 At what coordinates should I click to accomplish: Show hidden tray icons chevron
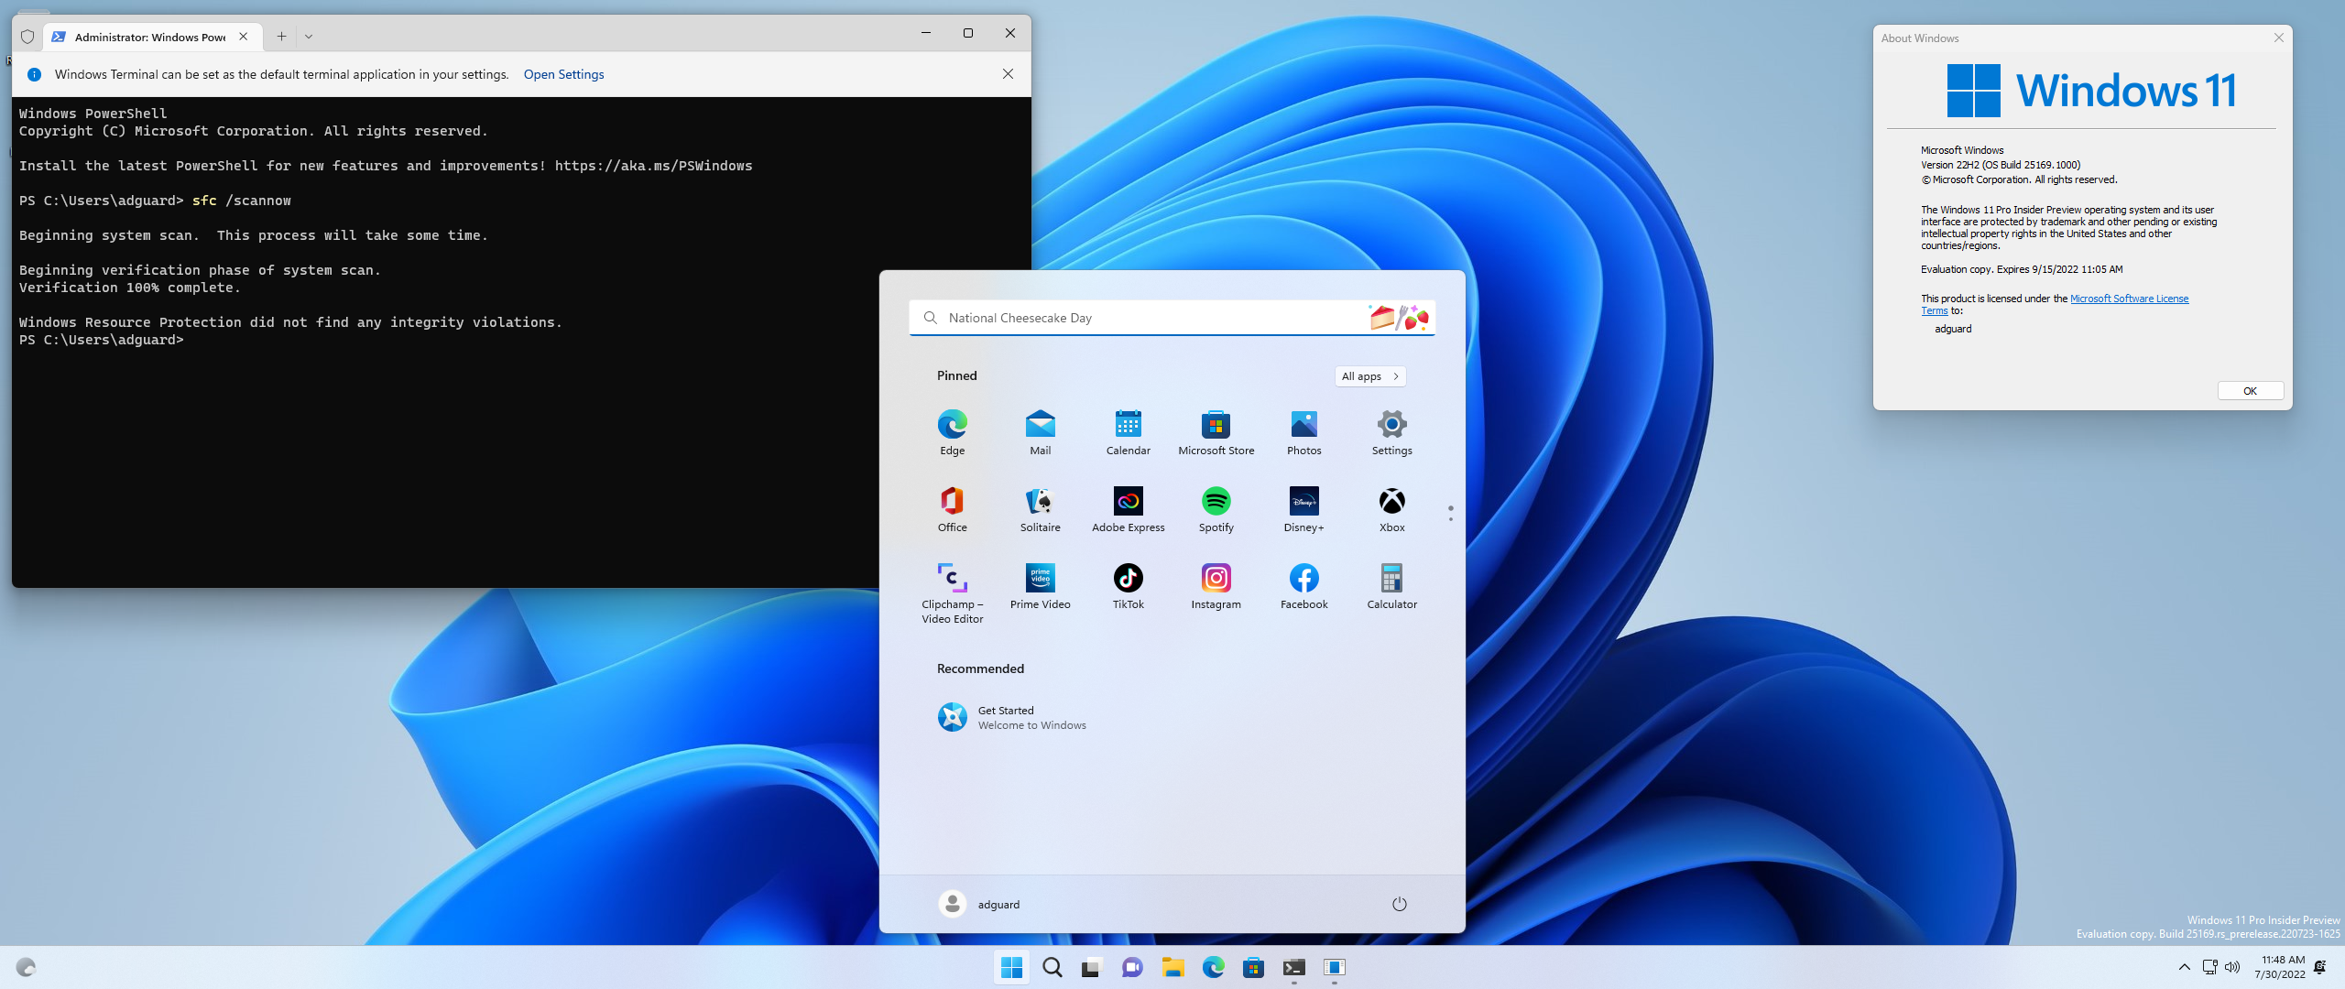pyautogui.click(x=2184, y=967)
